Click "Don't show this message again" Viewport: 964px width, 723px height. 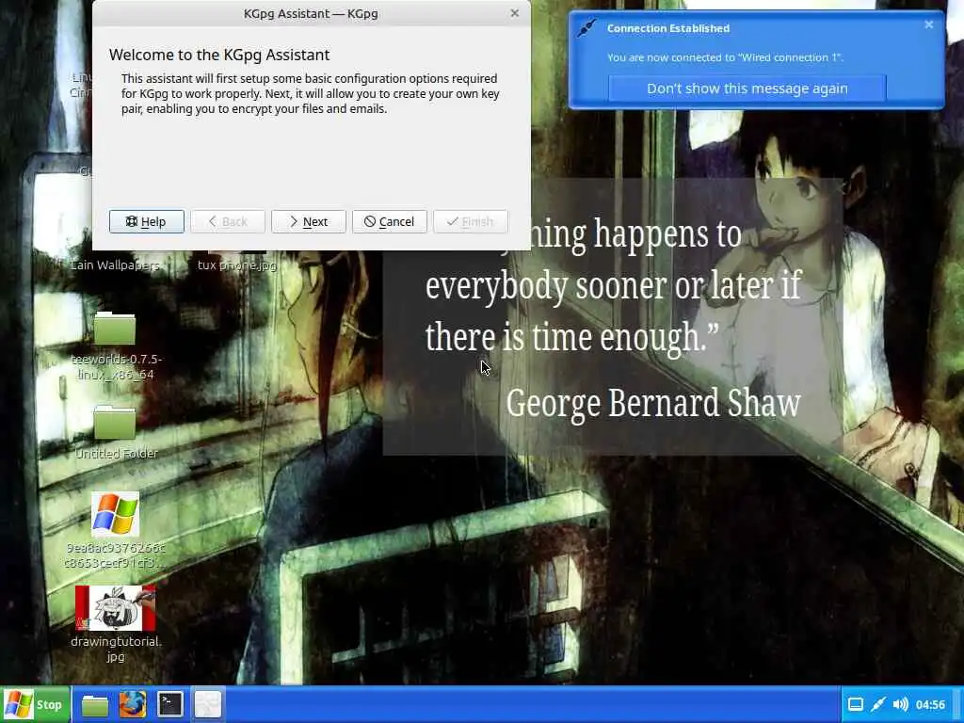[x=747, y=88]
